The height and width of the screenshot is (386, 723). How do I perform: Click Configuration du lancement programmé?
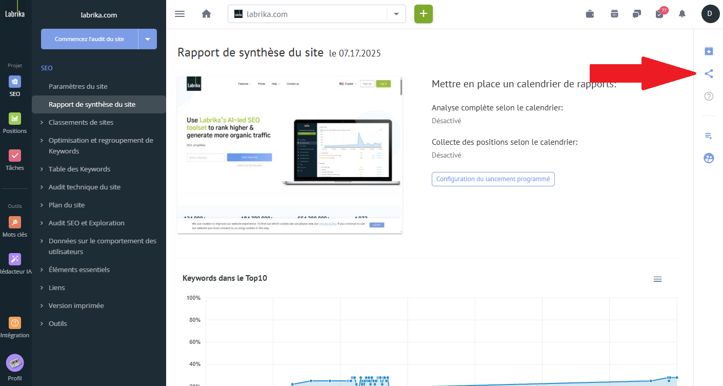(x=493, y=179)
